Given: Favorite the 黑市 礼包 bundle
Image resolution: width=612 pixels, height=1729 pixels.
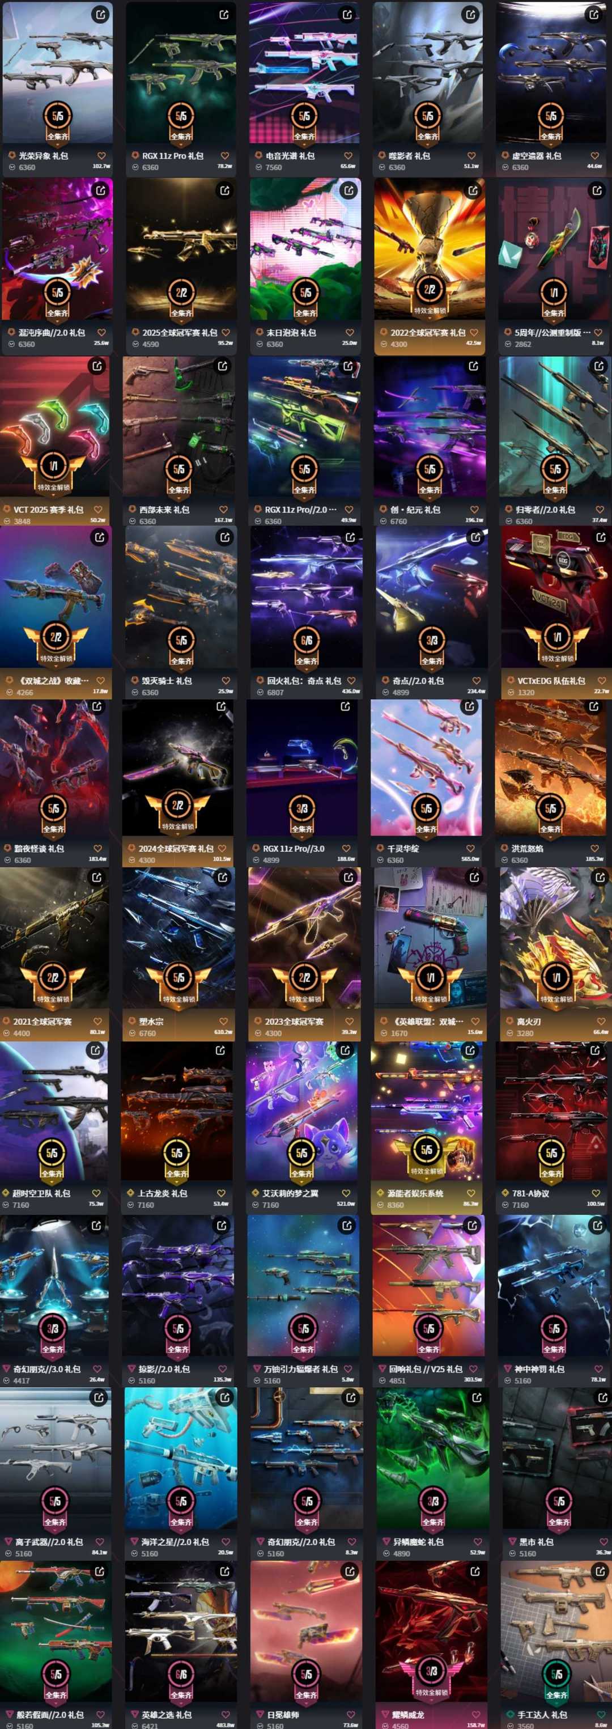Looking at the screenshot, I should point(602,1542).
